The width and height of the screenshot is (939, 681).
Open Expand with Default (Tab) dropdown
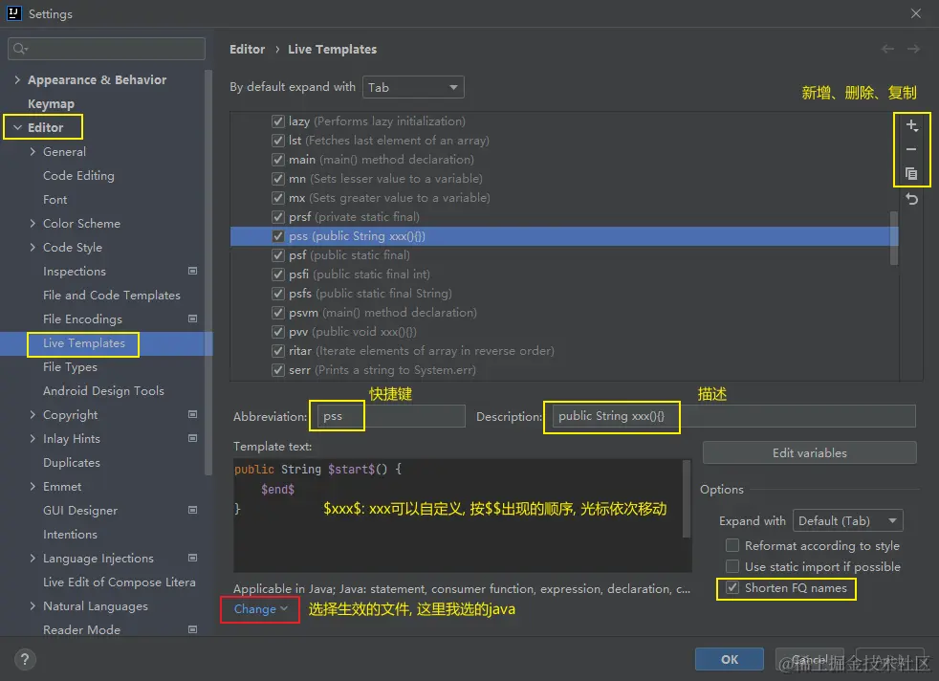click(847, 521)
